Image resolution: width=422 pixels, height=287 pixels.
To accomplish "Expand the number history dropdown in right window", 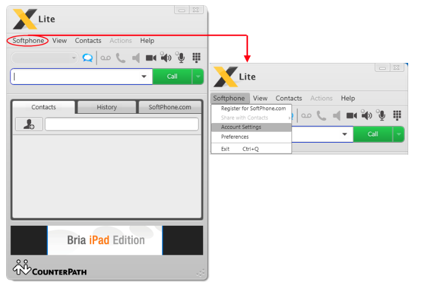I will 345,134.
